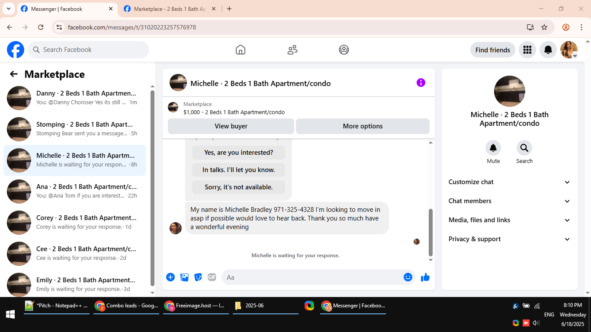Open the taskbar clock and date
Screen dimensions: 591x332
pos(573,315)
